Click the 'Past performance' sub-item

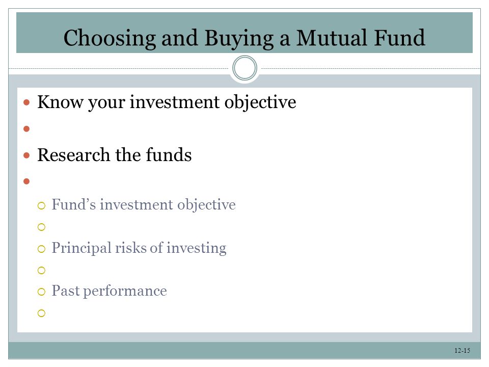[x=109, y=291]
